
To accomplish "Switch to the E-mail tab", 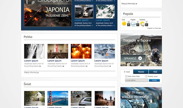I will 127,72.
